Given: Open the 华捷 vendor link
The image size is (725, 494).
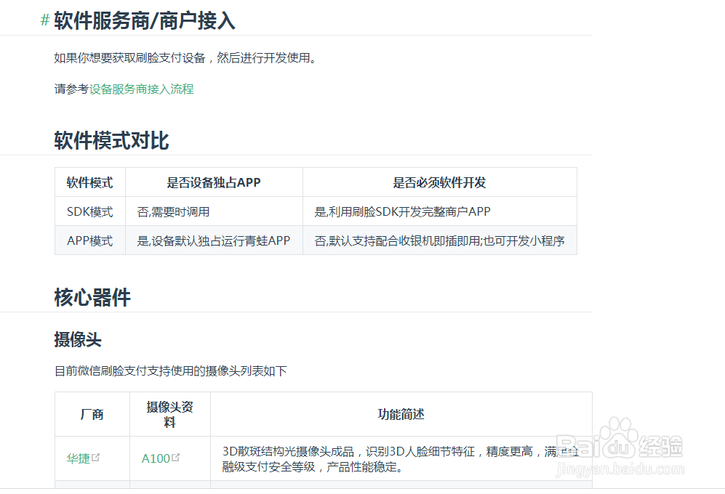Looking at the screenshot, I should tap(78, 458).
